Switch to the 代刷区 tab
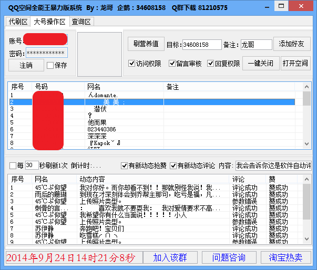The height and width of the screenshot is (270, 317). click(x=18, y=22)
